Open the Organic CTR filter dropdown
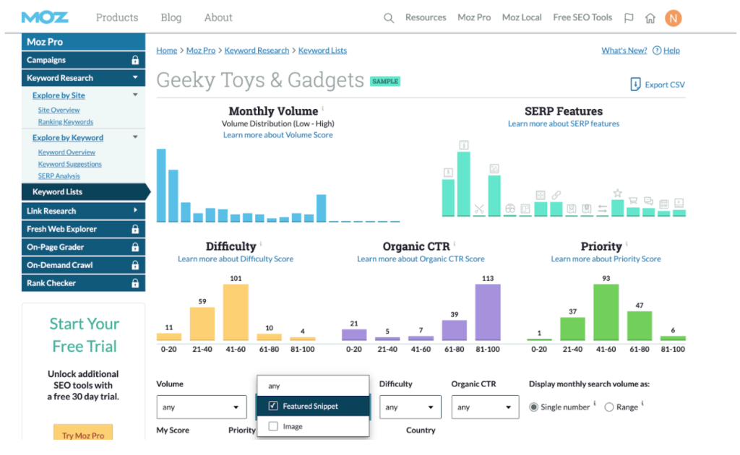Viewport: 740px width, 455px height. point(485,407)
